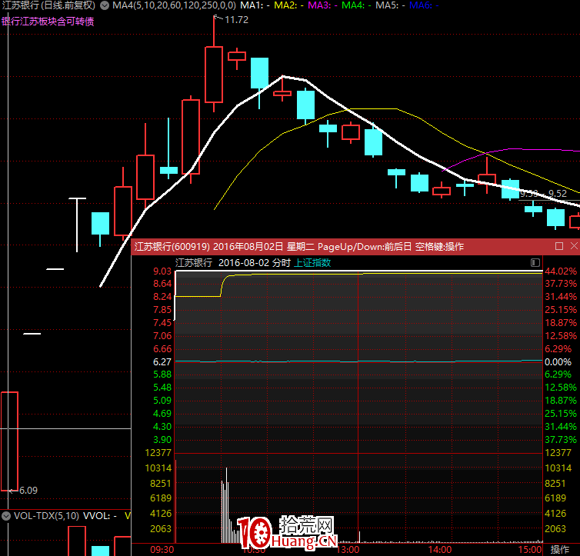The width and height of the screenshot is (580, 556).
Task: Click the 44.02% percent axis label
Action: pos(561,271)
